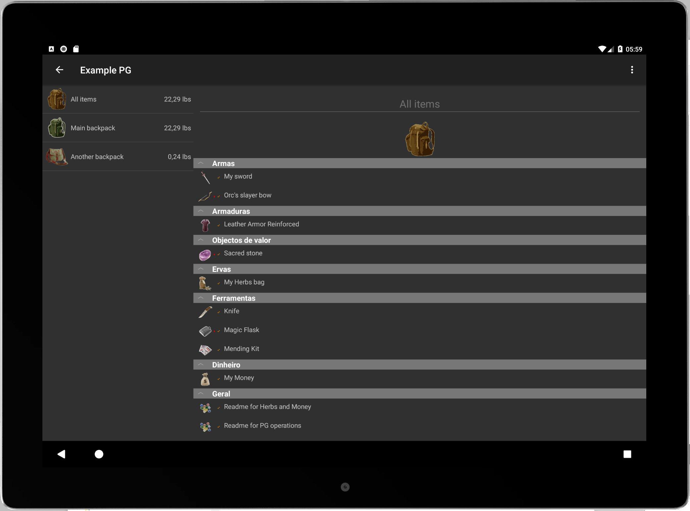690x511 pixels.
Task: Tap the Readme for Herbs and Money icon
Action: click(205, 408)
